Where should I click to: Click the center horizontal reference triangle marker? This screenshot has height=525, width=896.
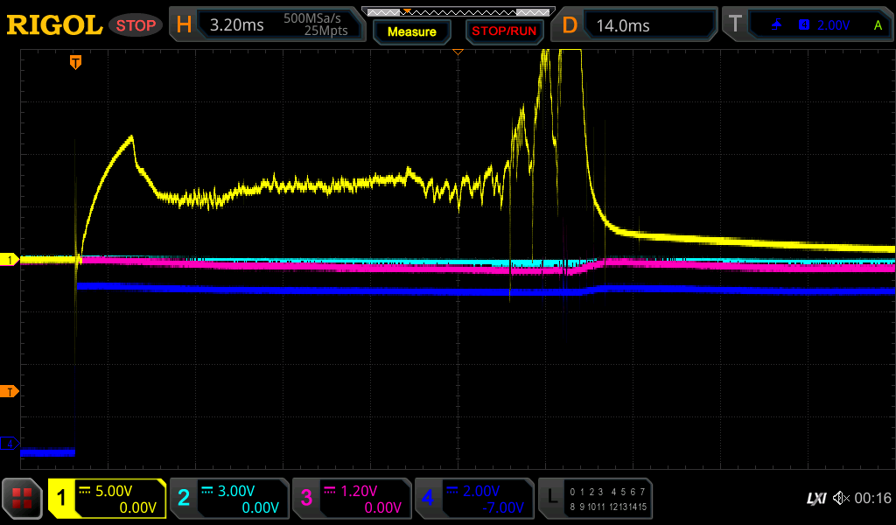[457, 52]
